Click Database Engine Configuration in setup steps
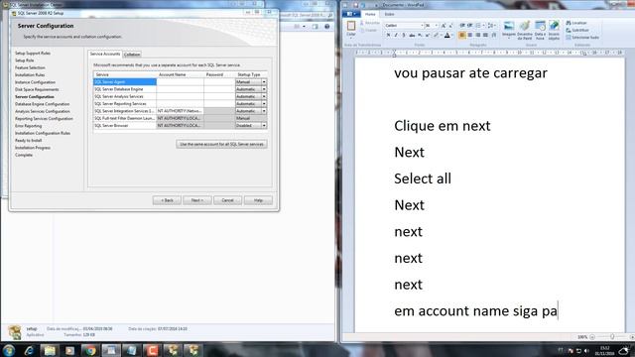Viewport: 635px width, 357px height. [42, 104]
